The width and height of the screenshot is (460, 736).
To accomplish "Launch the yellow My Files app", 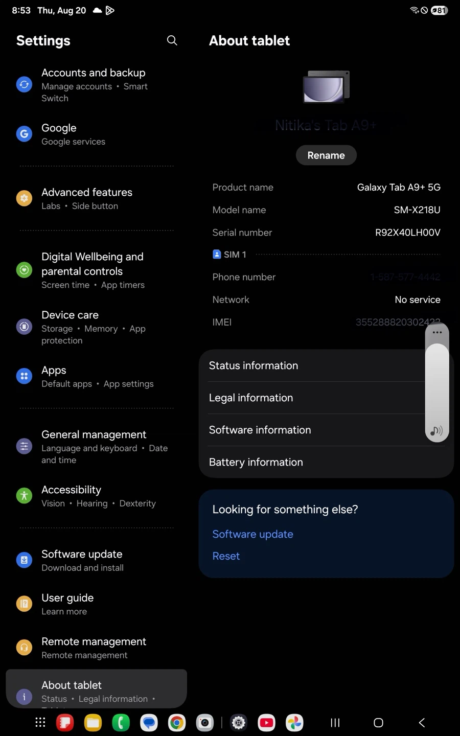I will pyautogui.click(x=93, y=723).
